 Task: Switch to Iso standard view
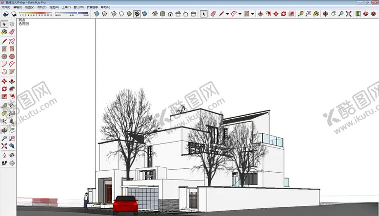click(x=155, y=14)
